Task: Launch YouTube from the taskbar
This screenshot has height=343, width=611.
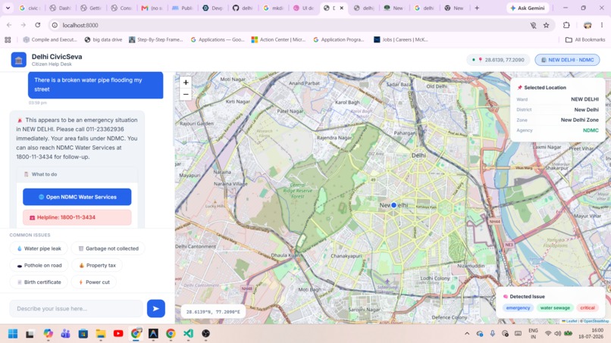Action: [118, 334]
